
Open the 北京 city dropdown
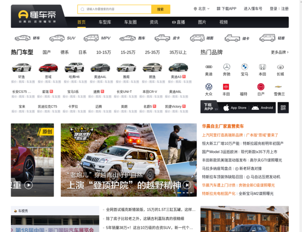click(x=202, y=9)
